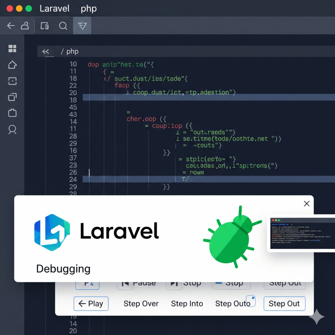335x335 pixels.
Task: Click line number 37 in the gutter
Action: (x=73, y=158)
